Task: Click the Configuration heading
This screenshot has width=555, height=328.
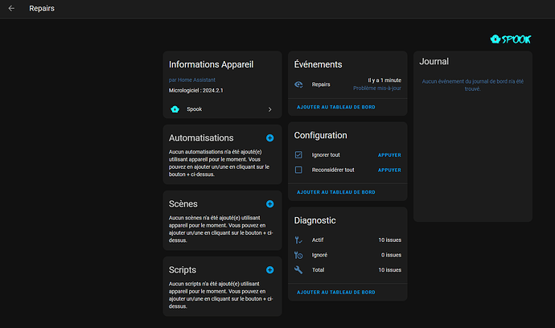Action: coord(320,135)
